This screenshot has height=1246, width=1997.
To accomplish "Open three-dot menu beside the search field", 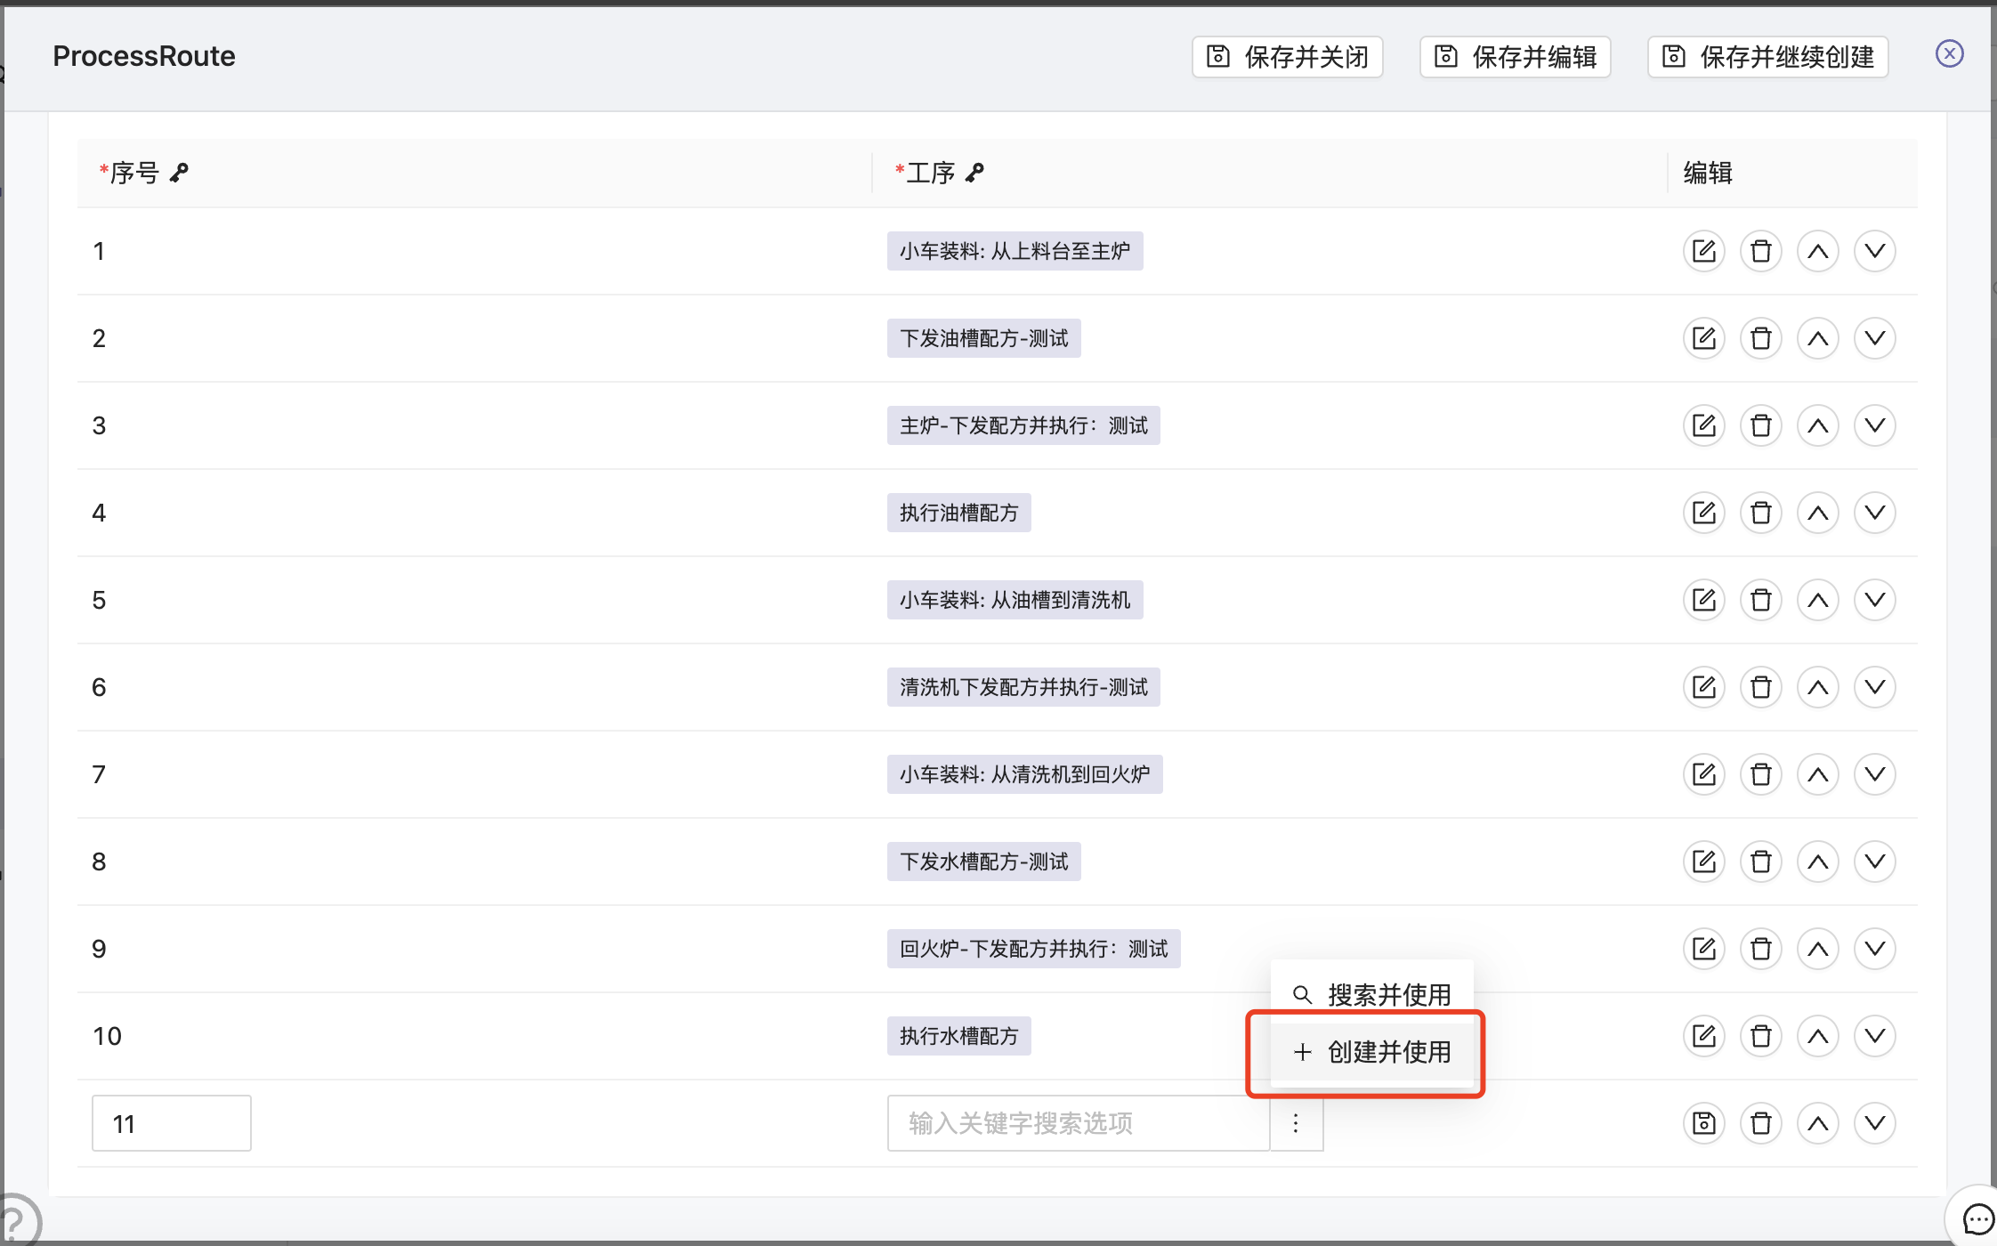I will coord(1296,1123).
